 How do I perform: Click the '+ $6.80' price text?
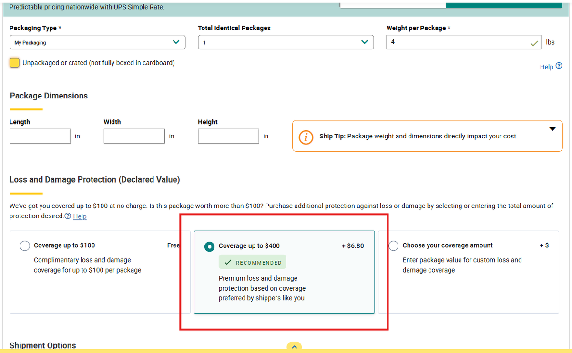(x=353, y=246)
